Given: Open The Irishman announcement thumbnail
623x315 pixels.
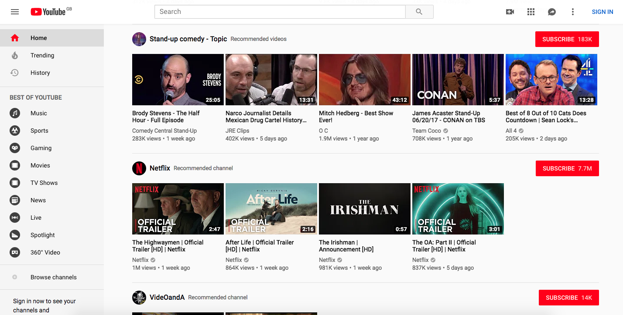Looking at the screenshot, I should (x=365, y=209).
